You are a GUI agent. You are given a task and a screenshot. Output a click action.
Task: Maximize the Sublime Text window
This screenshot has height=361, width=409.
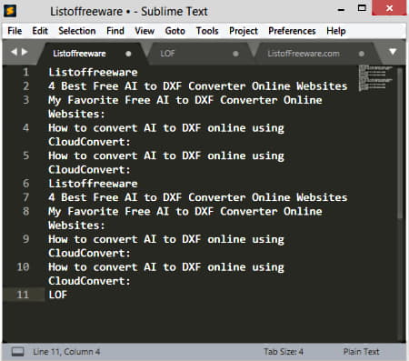pos(362,8)
